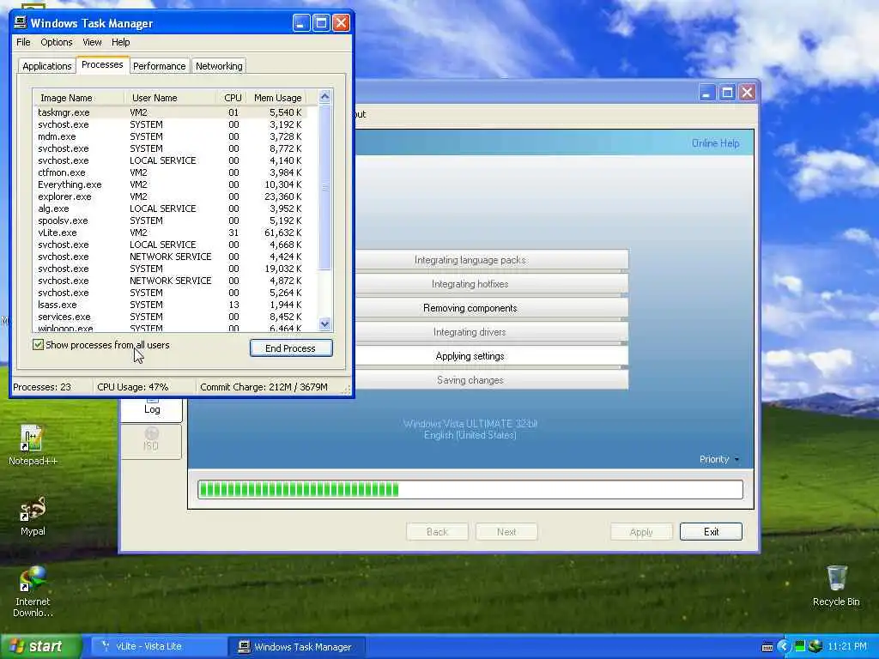This screenshot has height=659, width=879.
Task: Select the taskmgr.exe process row
Action: pos(170,112)
